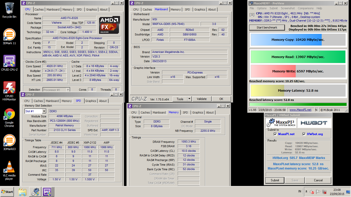Select Mainboard tab in SPD window
Image resolution: width=351 pixels, height=197 pixels.
tap(52, 101)
